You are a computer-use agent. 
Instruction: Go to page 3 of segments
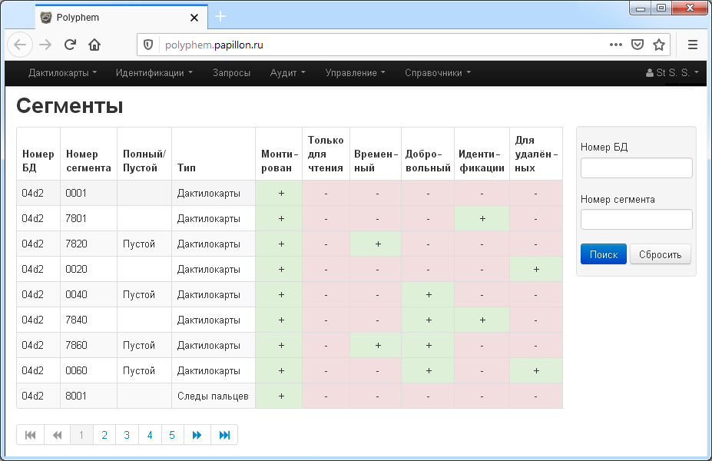tap(127, 435)
